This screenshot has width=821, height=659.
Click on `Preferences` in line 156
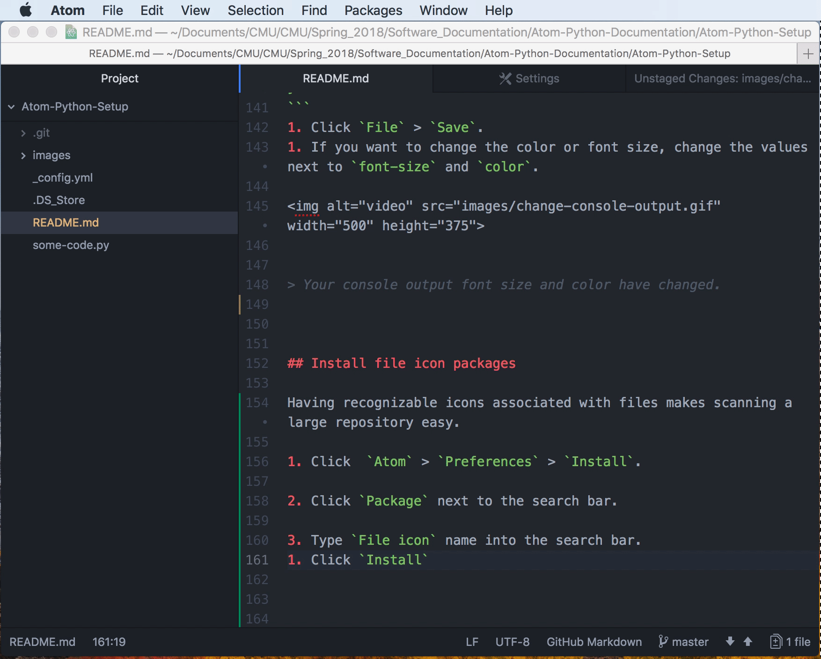tap(488, 461)
